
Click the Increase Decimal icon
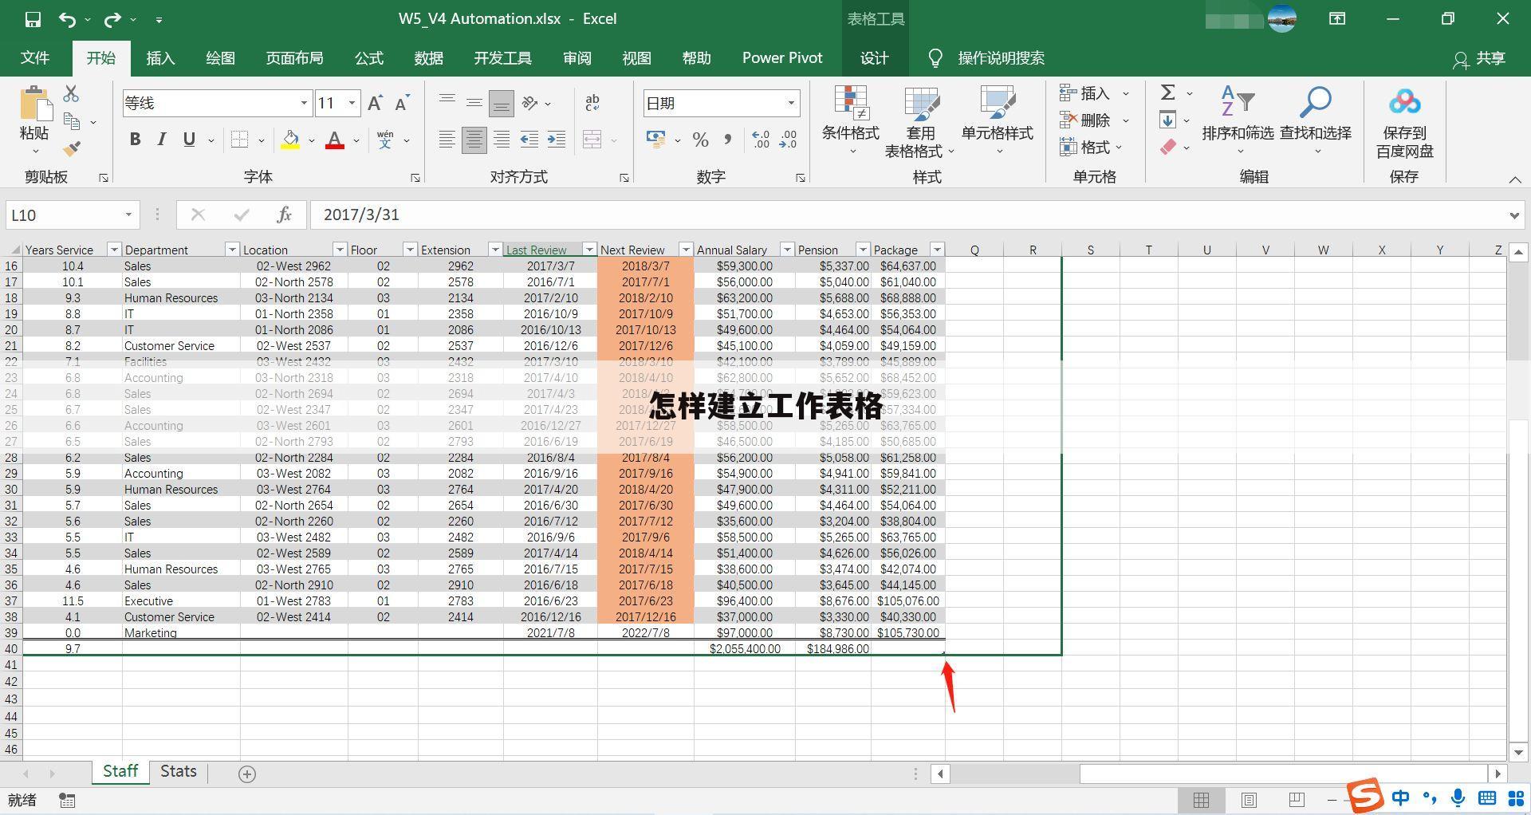point(761,140)
